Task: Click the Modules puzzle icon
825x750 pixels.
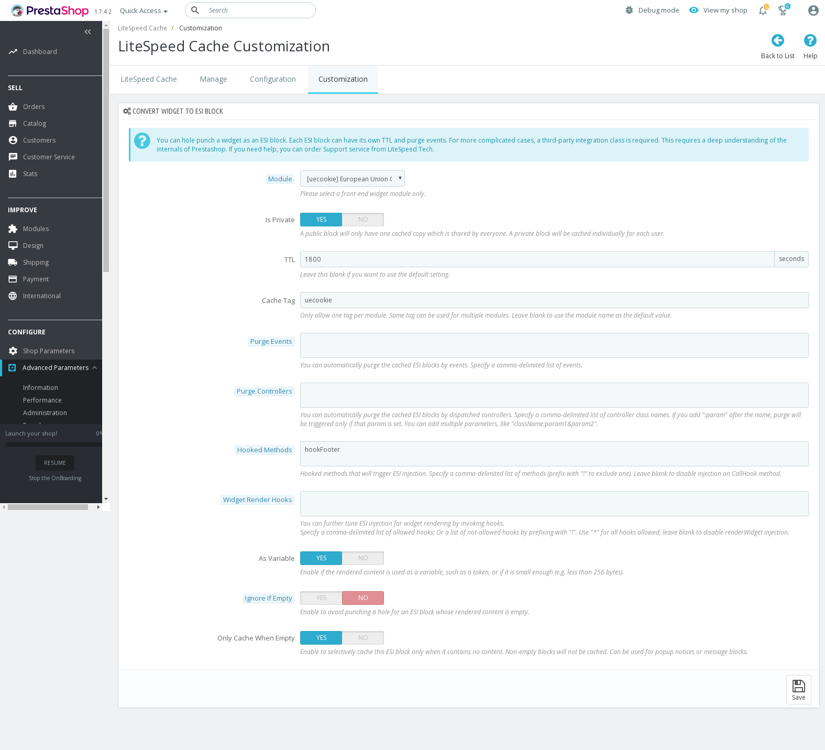Action: 13,229
